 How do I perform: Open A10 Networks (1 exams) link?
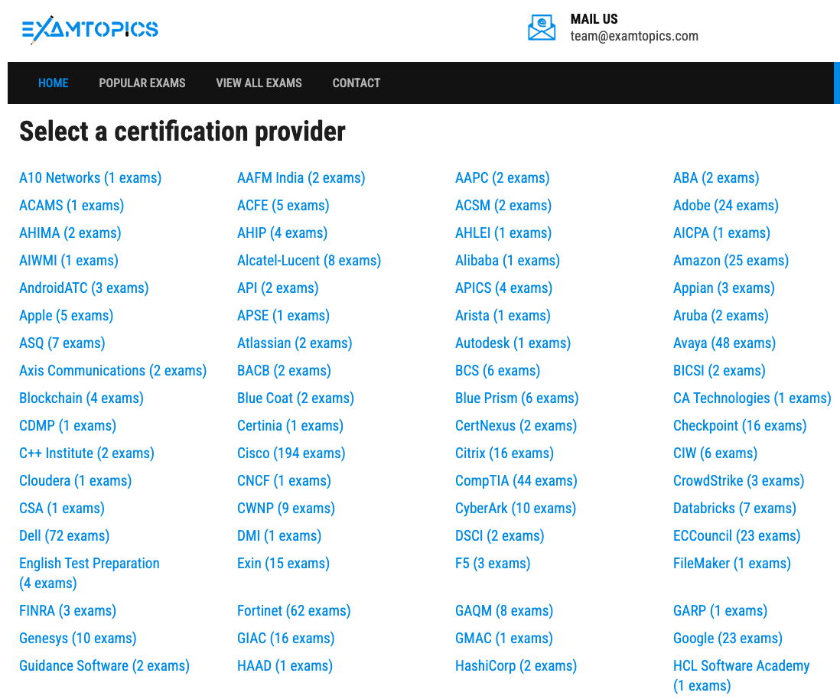click(x=90, y=178)
